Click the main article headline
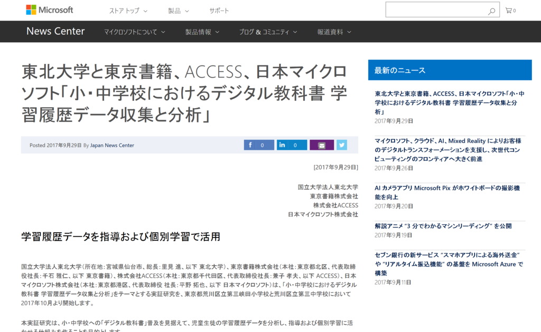Screen dimensions: 541x332 click(184, 93)
